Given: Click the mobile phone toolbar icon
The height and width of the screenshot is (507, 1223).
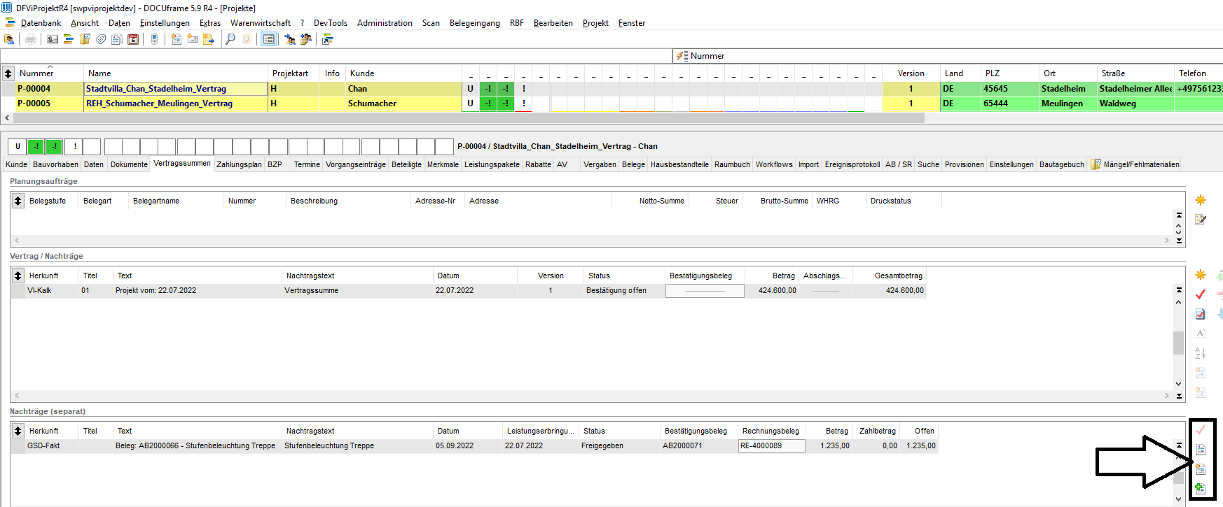Looking at the screenshot, I should (154, 40).
